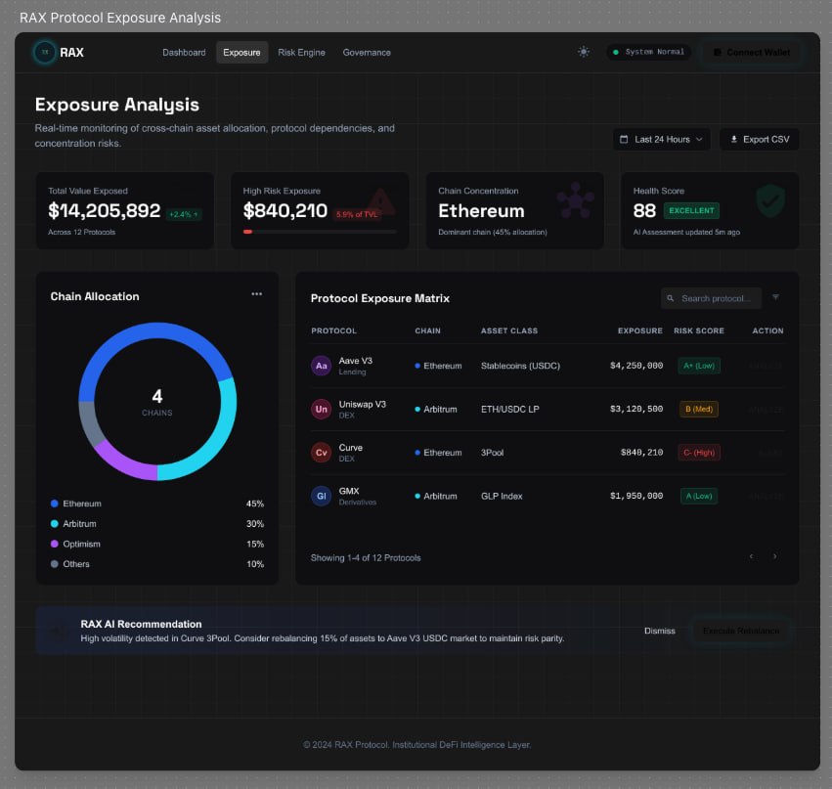
Task: Click the Execute Rebalance button
Action: click(x=741, y=631)
